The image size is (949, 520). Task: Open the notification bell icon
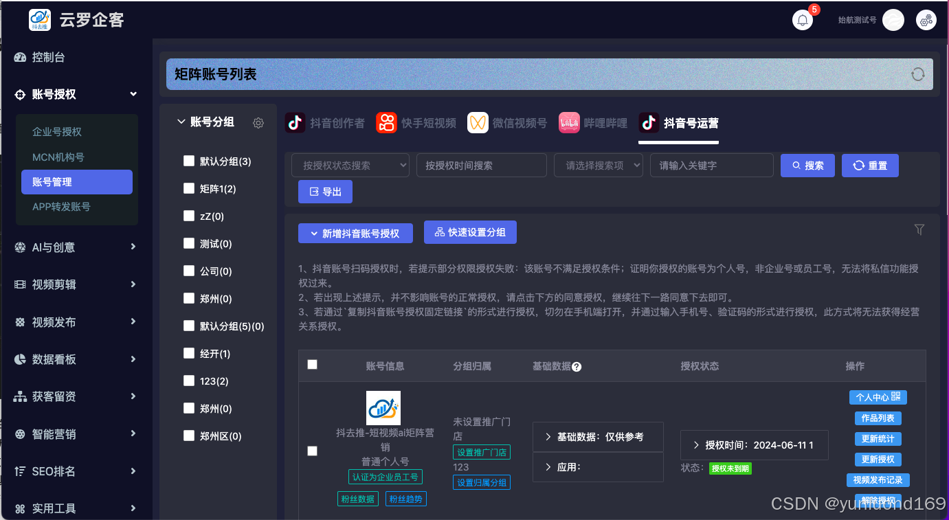click(802, 20)
